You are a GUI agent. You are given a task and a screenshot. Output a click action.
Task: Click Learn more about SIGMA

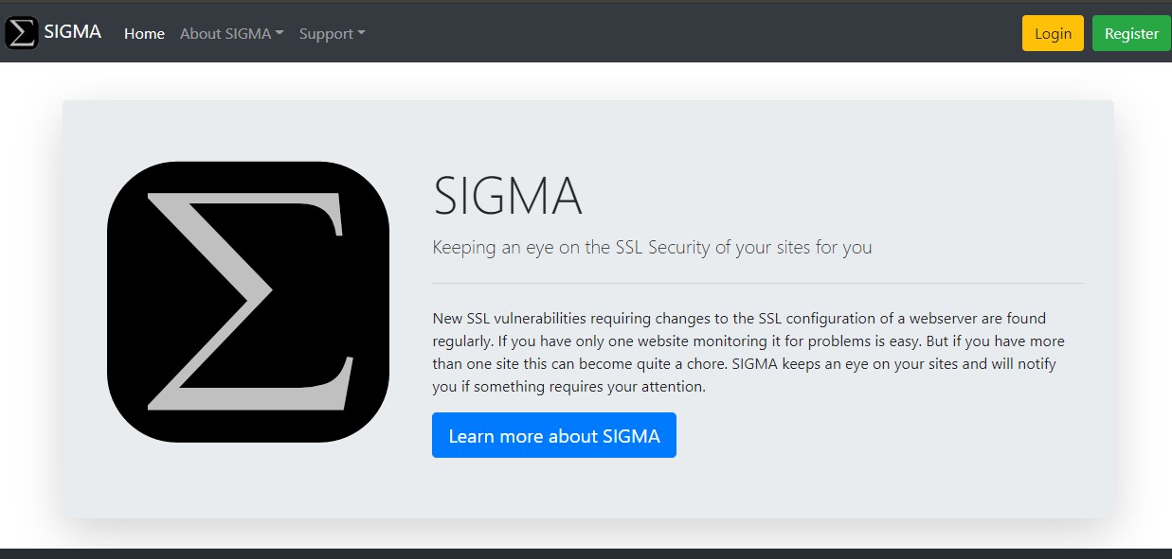click(554, 435)
